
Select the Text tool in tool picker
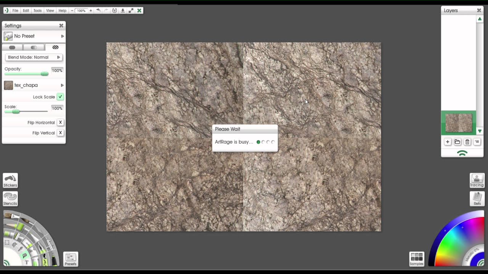point(27,262)
